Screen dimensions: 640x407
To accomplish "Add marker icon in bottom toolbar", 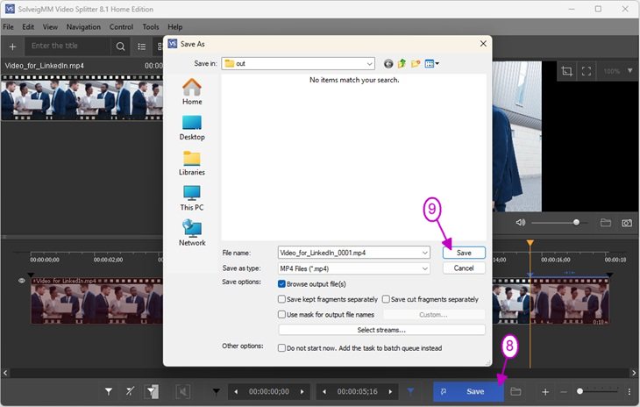I will (x=109, y=392).
